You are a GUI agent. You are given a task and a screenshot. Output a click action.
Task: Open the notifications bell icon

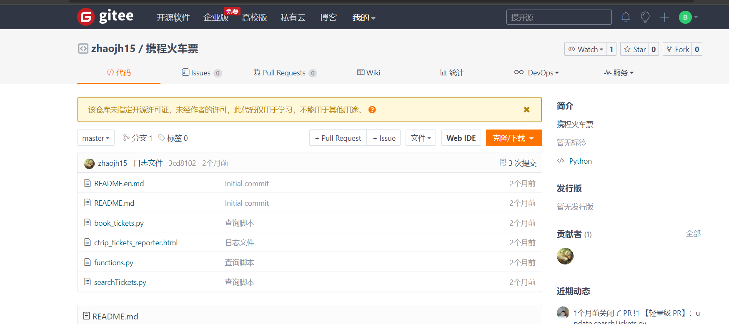pos(626,17)
